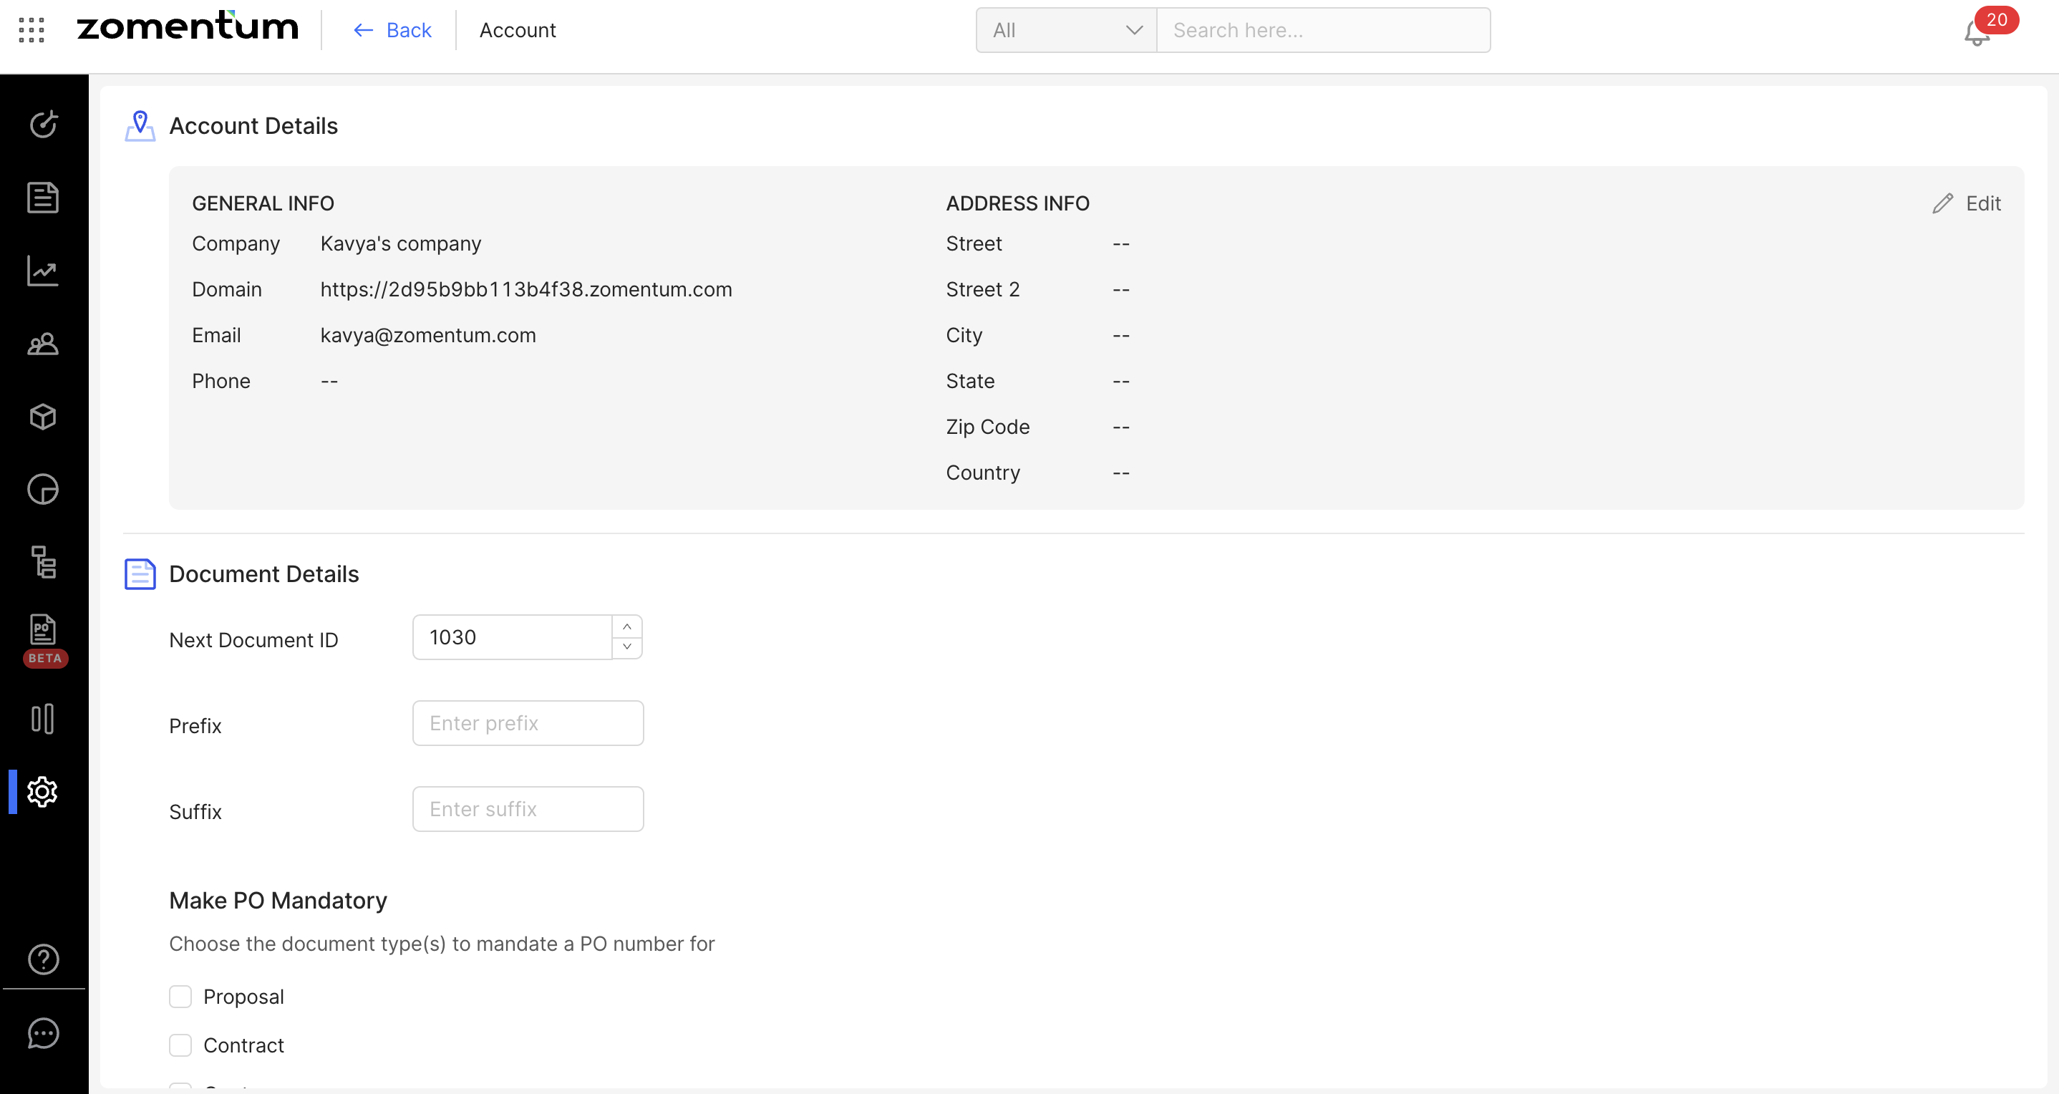Screen dimensions: 2059x1094
Task: Open the app launcher grid icon
Action: pyautogui.click(x=32, y=29)
